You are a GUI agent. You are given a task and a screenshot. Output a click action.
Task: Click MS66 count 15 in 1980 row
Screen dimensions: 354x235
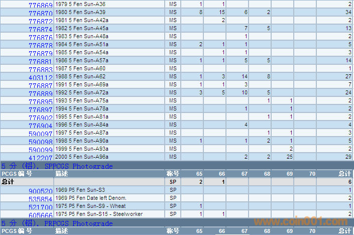coord(221,12)
